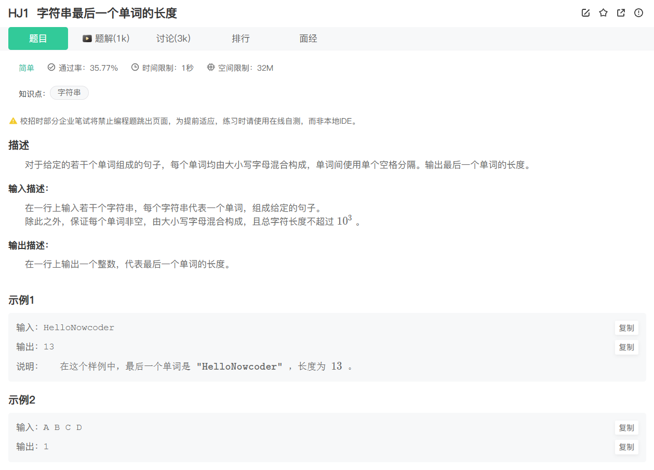Open the 讨论(3k) tab
654x470 pixels.
tap(173, 38)
